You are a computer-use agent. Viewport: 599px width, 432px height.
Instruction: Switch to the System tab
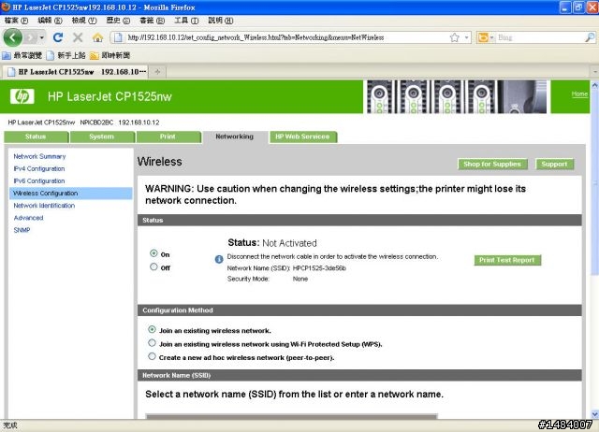point(102,137)
